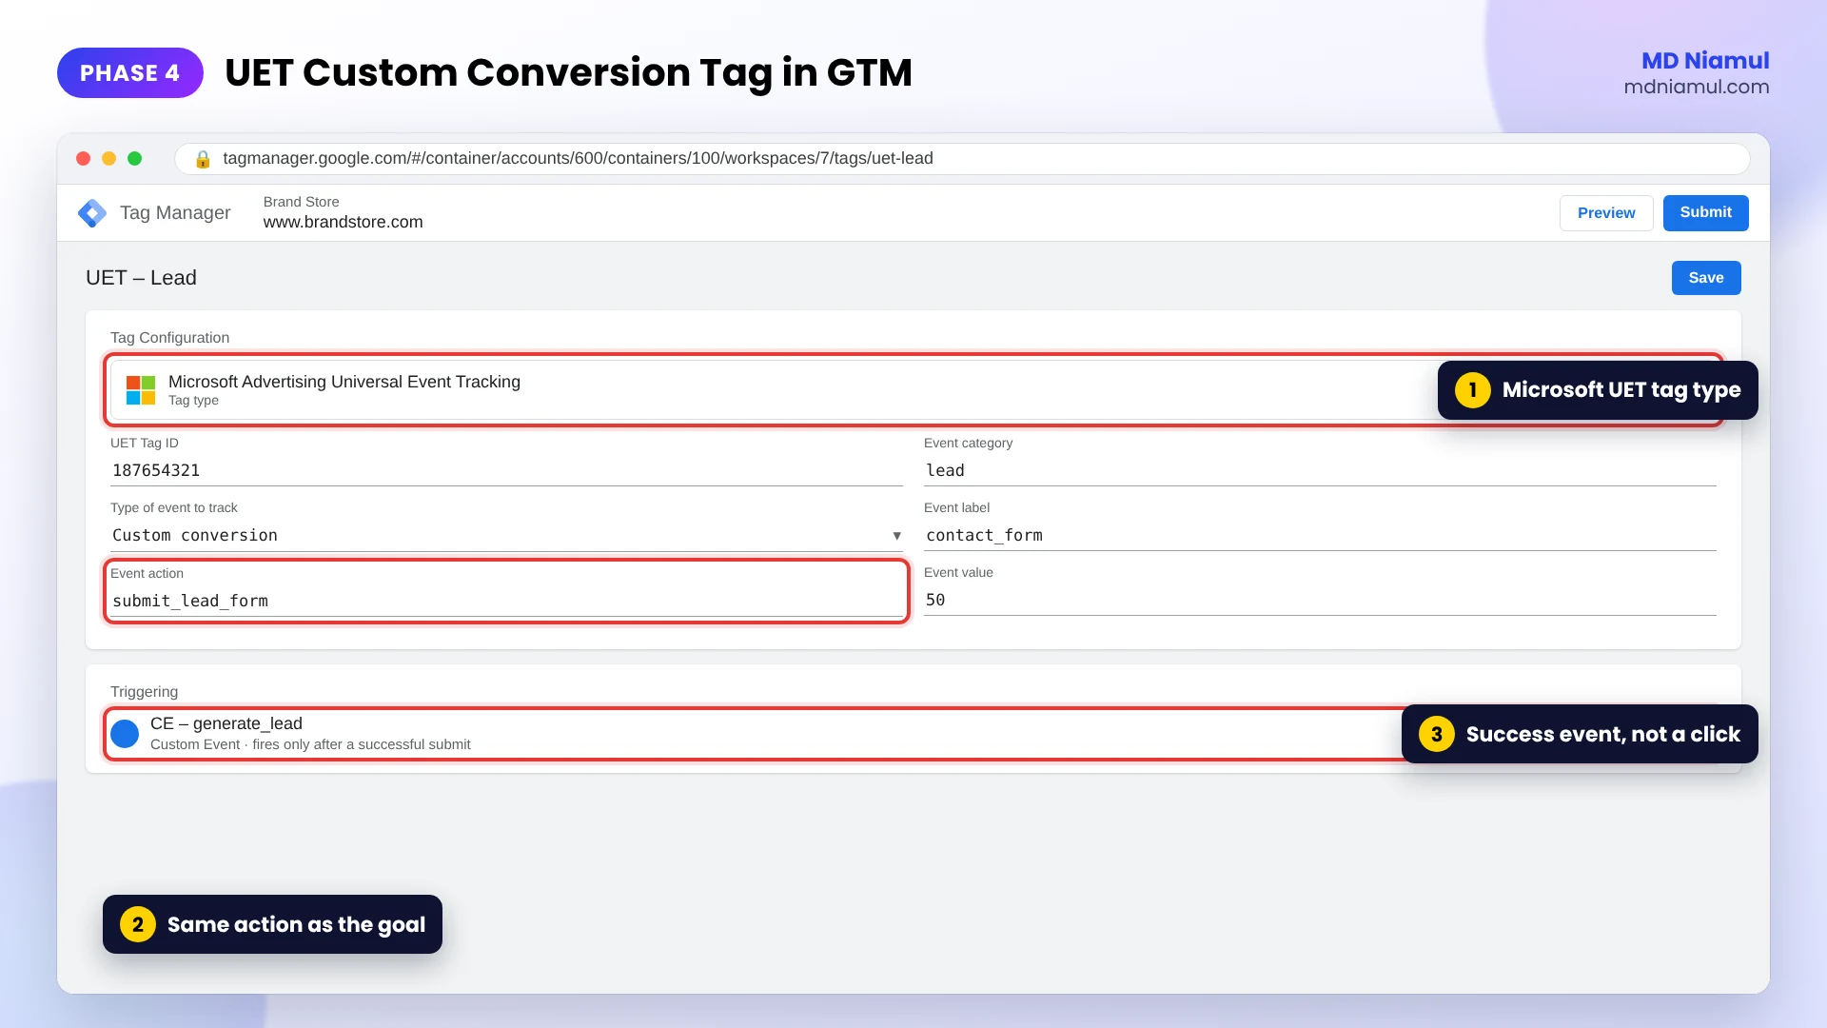
Task: Click the mdniamul.com website text
Action: pos(1697,87)
